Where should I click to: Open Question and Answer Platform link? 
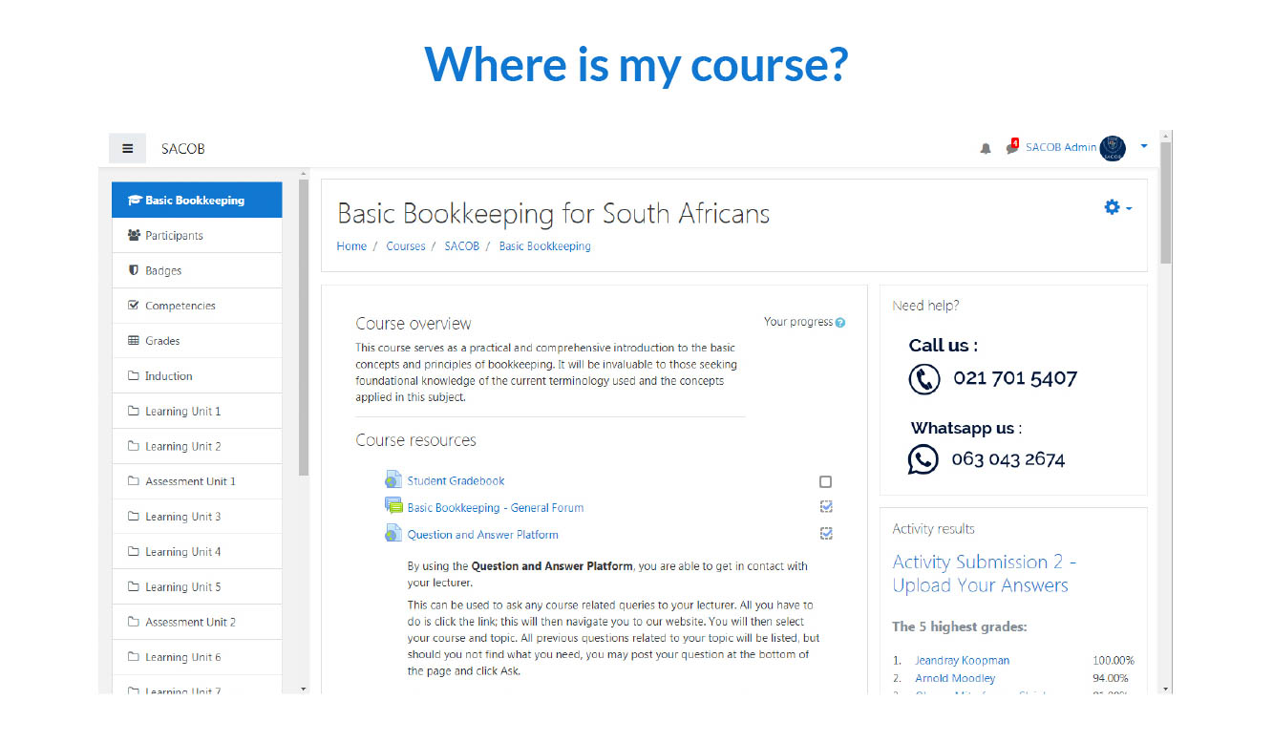click(x=483, y=535)
